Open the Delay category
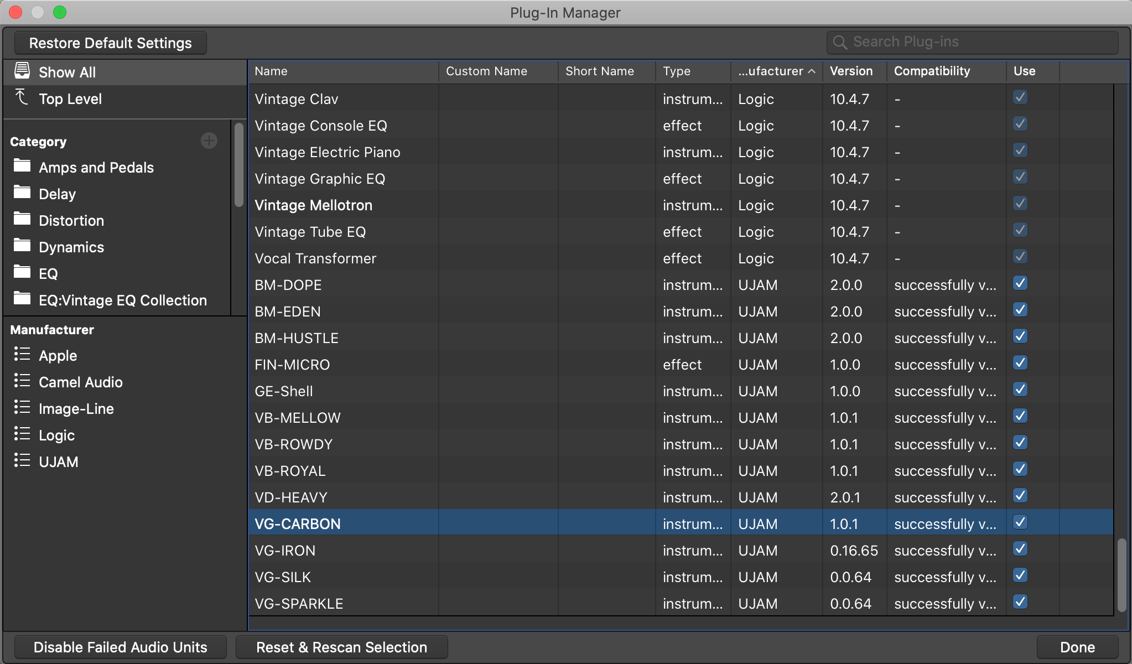This screenshot has width=1132, height=664. click(x=117, y=194)
